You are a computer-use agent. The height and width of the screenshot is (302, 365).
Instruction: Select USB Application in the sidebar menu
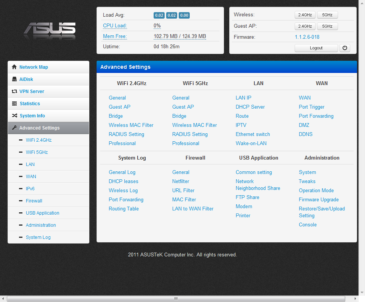pyautogui.click(x=42, y=213)
